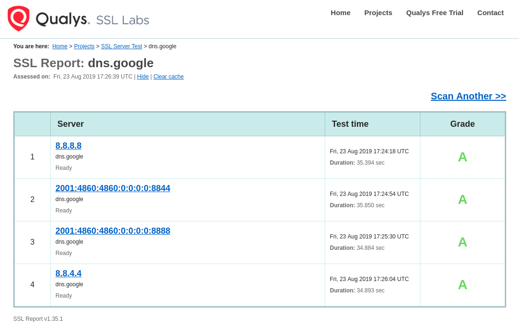Viewport: 519px width, 326px height.
Task: Click the grade A for server 4
Action: coord(462,285)
